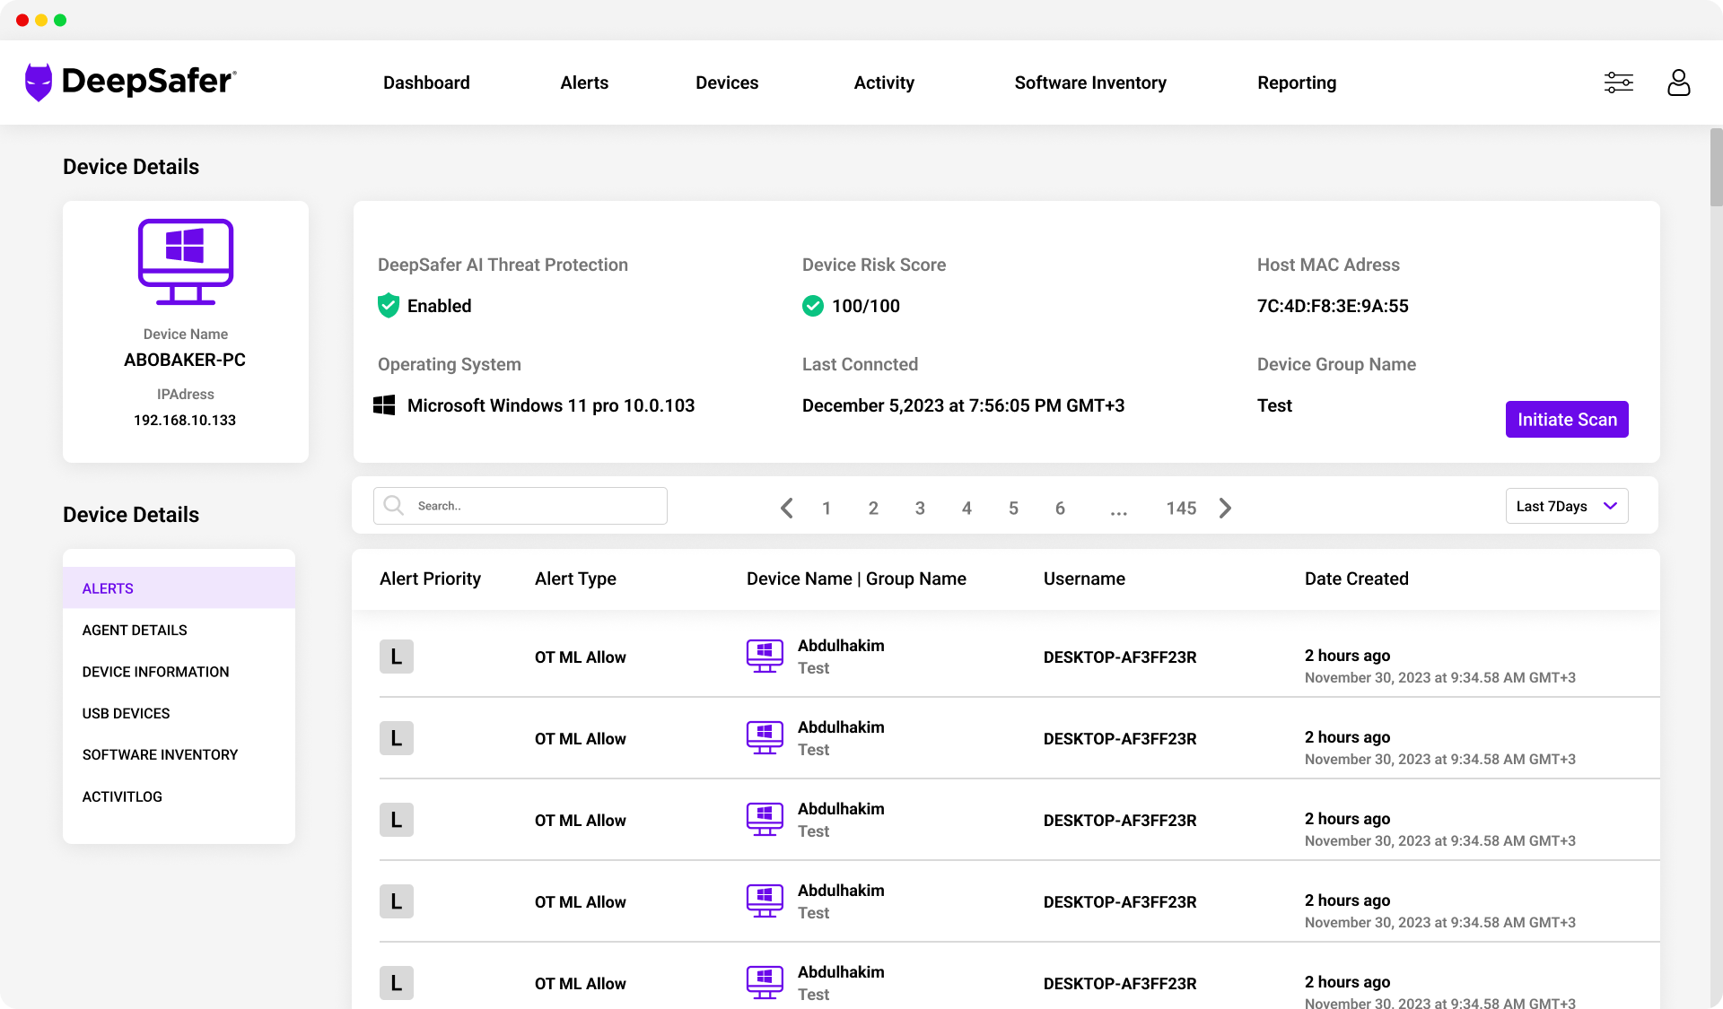
Task: Click the L priority badge in the first row
Action: pyautogui.click(x=396, y=657)
